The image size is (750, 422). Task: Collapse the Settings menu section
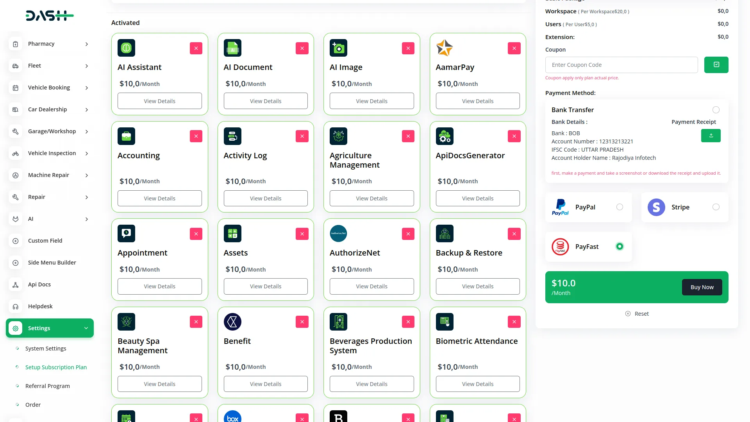click(86, 328)
